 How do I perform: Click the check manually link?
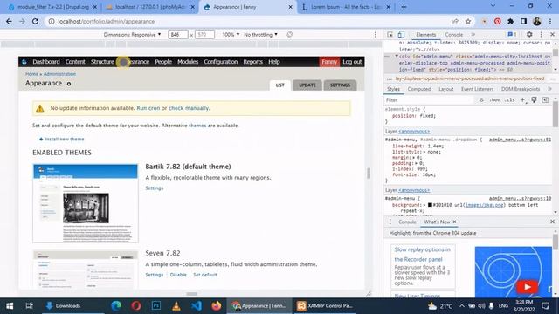click(x=189, y=108)
